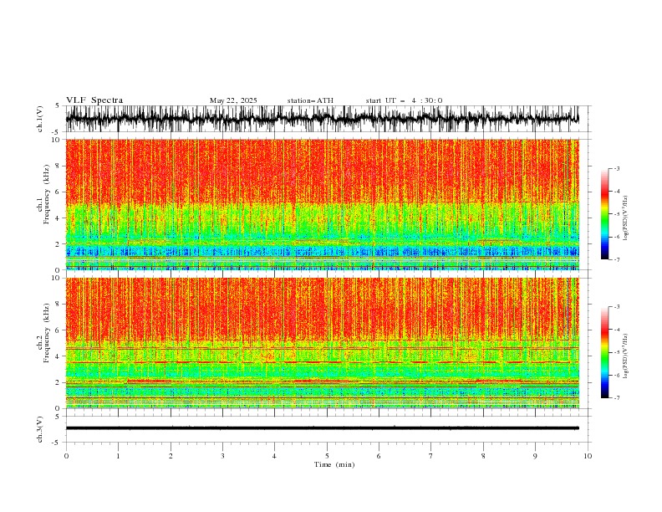Click time axis tick label "3"

pyautogui.click(x=222, y=456)
